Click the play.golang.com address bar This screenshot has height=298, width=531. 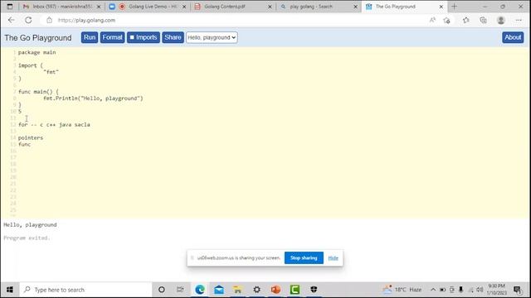[86, 20]
